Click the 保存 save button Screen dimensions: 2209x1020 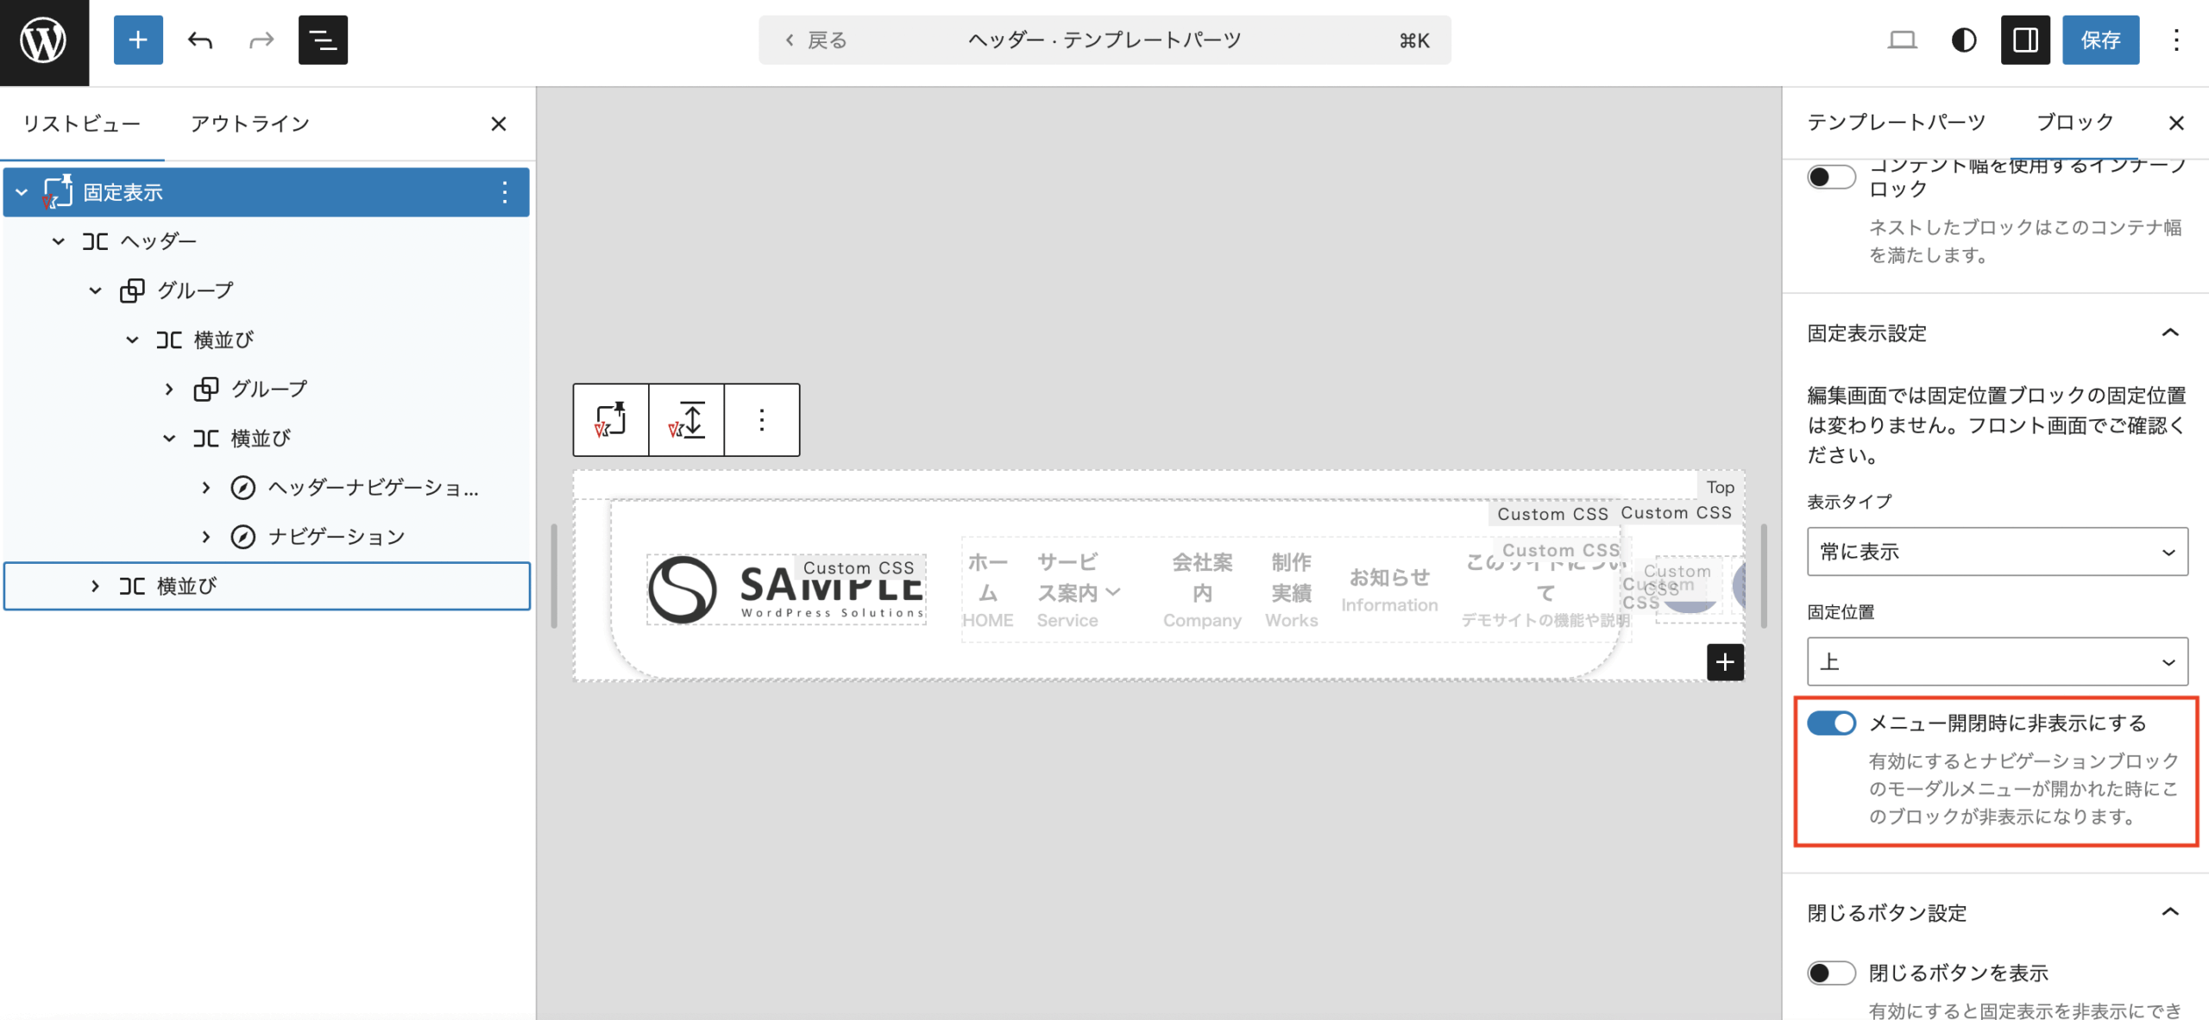tap(2101, 40)
